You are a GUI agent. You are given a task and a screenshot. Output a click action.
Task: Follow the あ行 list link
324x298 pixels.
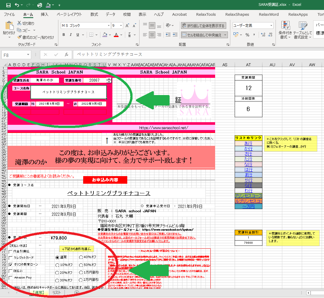[x=248, y=143]
